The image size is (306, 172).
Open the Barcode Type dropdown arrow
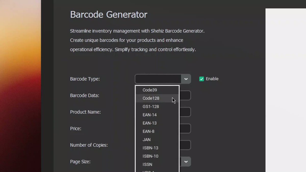[186, 79]
